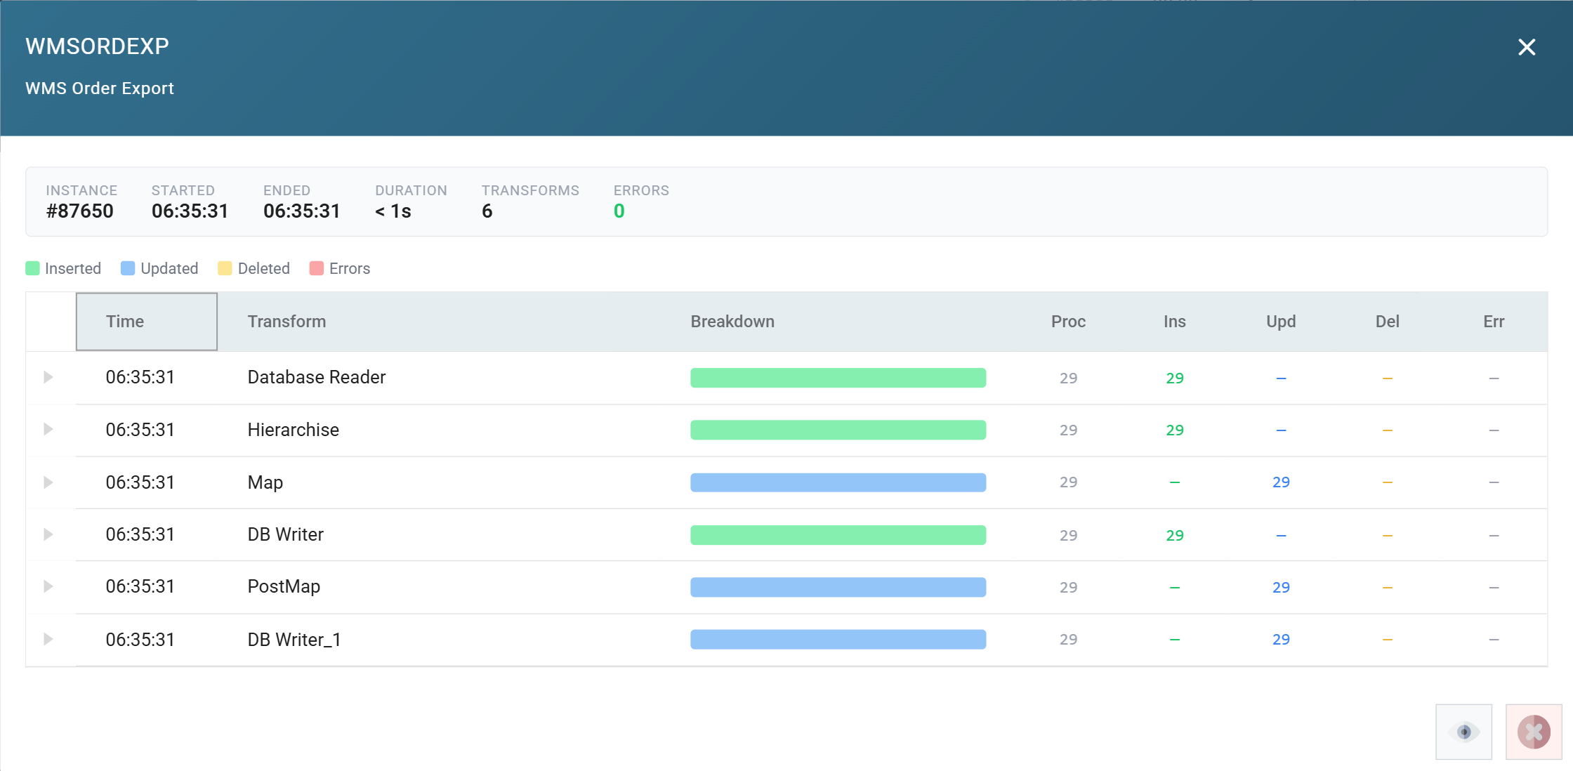Click the WMS Order Export subtitle
1573x771 pixels.
click(x=100, y=88)
